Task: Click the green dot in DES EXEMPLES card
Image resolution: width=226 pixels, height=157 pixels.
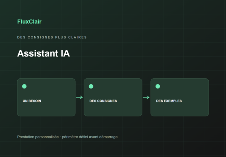Action: pyautogui.click(x=158, y=86)
